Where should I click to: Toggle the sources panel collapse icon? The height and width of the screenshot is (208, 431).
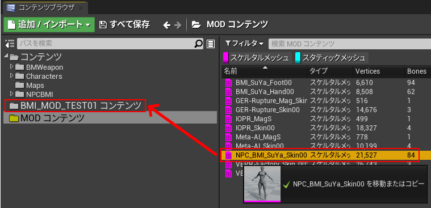coord(10,43)
